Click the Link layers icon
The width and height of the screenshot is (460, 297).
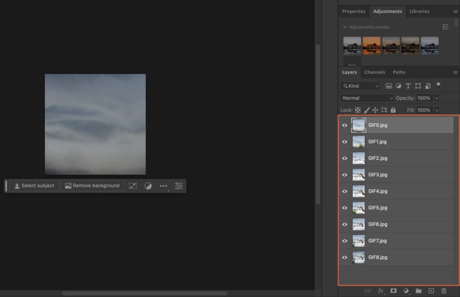coord(368,290)
